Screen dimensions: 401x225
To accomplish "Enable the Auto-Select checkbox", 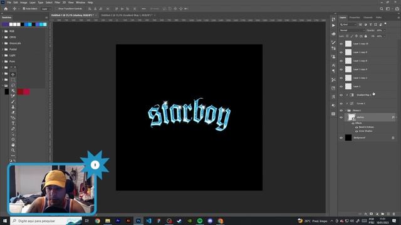I will [x=24, y=9].
